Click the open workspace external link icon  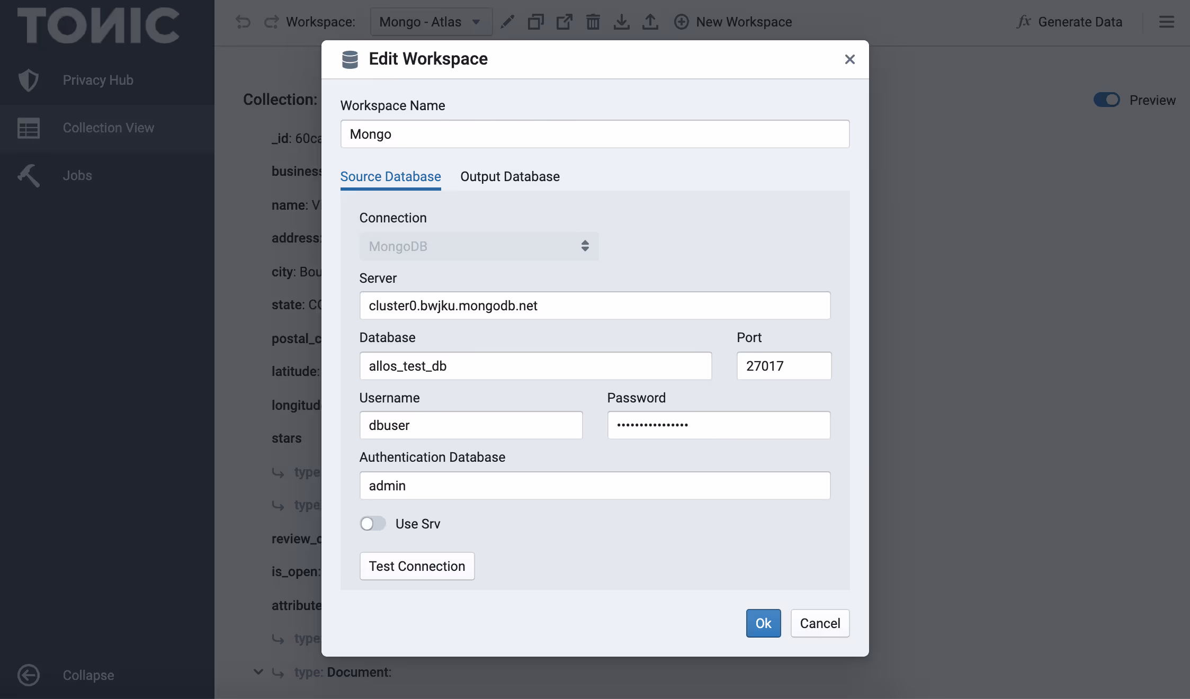(x=564, y=22)
